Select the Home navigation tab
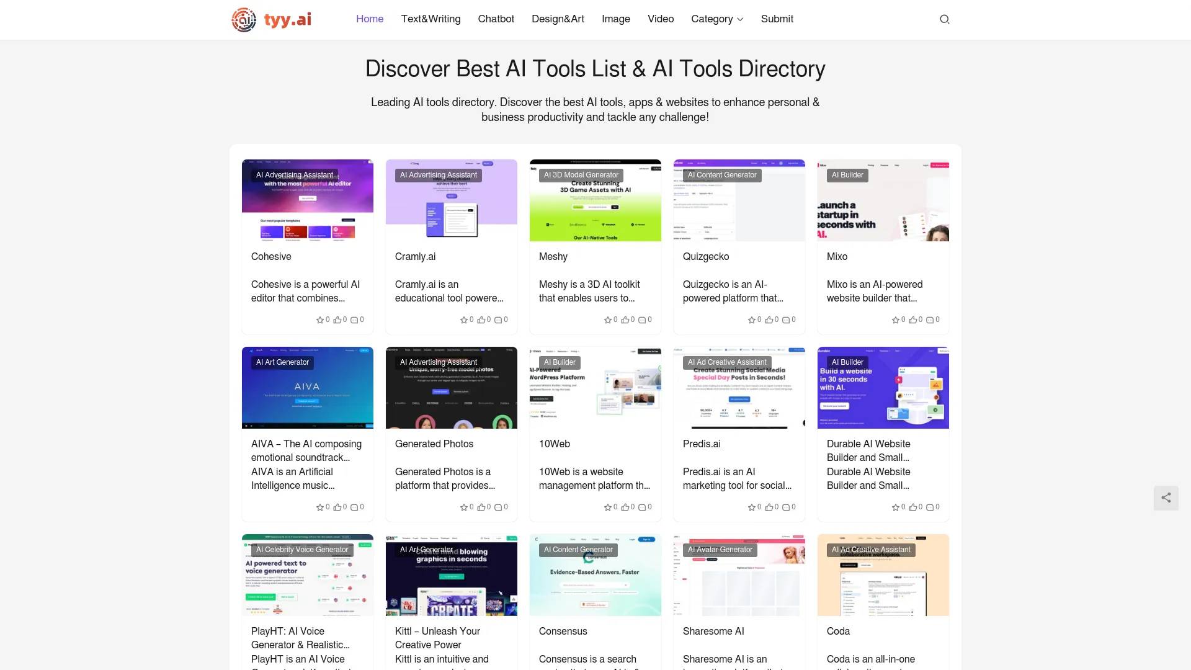This screenshot has width=1191, height=670. coord(369,18)
